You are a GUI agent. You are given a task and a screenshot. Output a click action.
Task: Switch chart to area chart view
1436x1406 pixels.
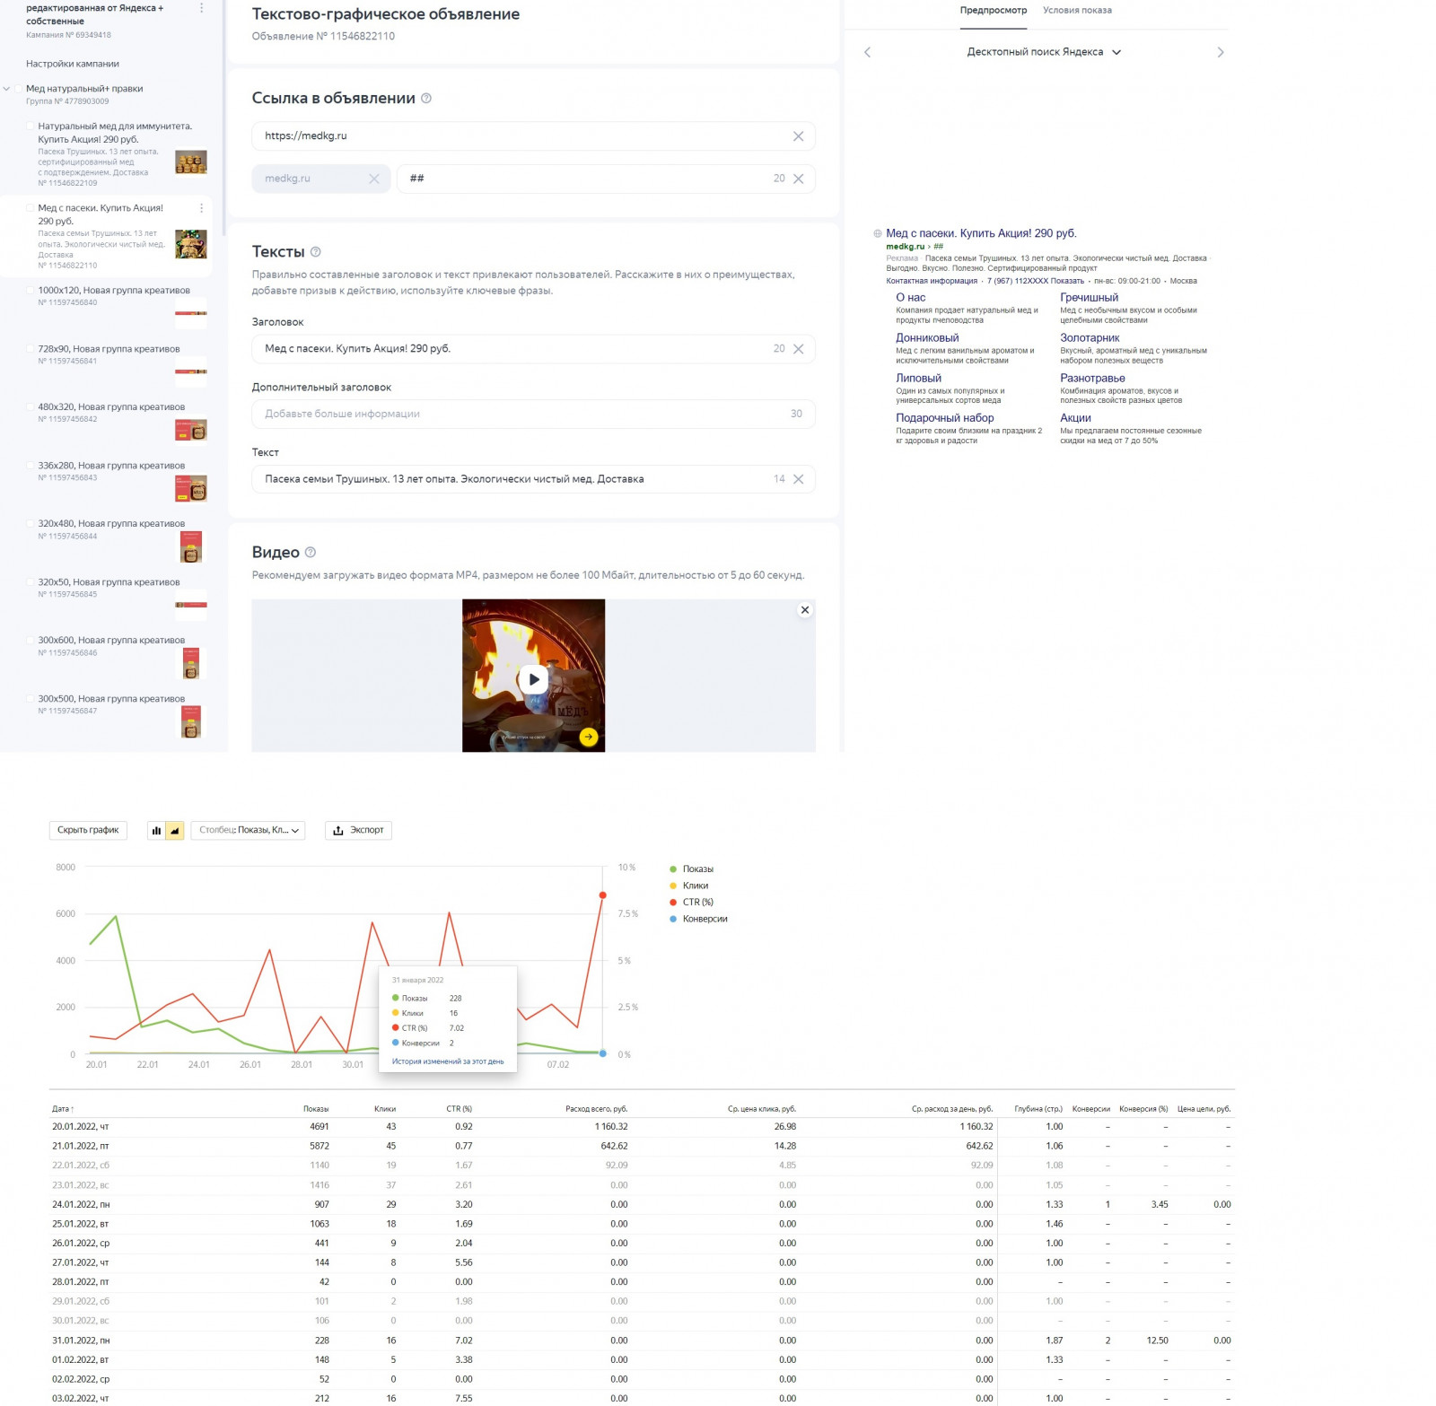175,831
